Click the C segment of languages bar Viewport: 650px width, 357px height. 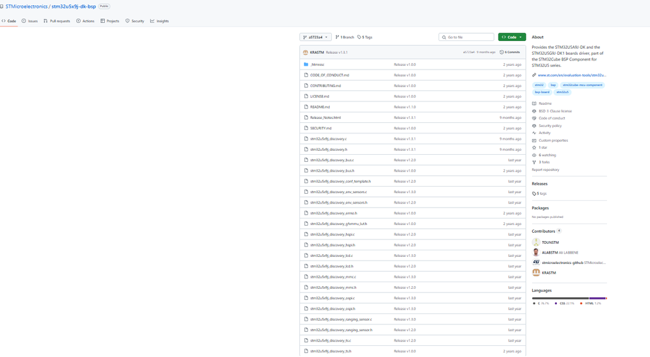560,298
